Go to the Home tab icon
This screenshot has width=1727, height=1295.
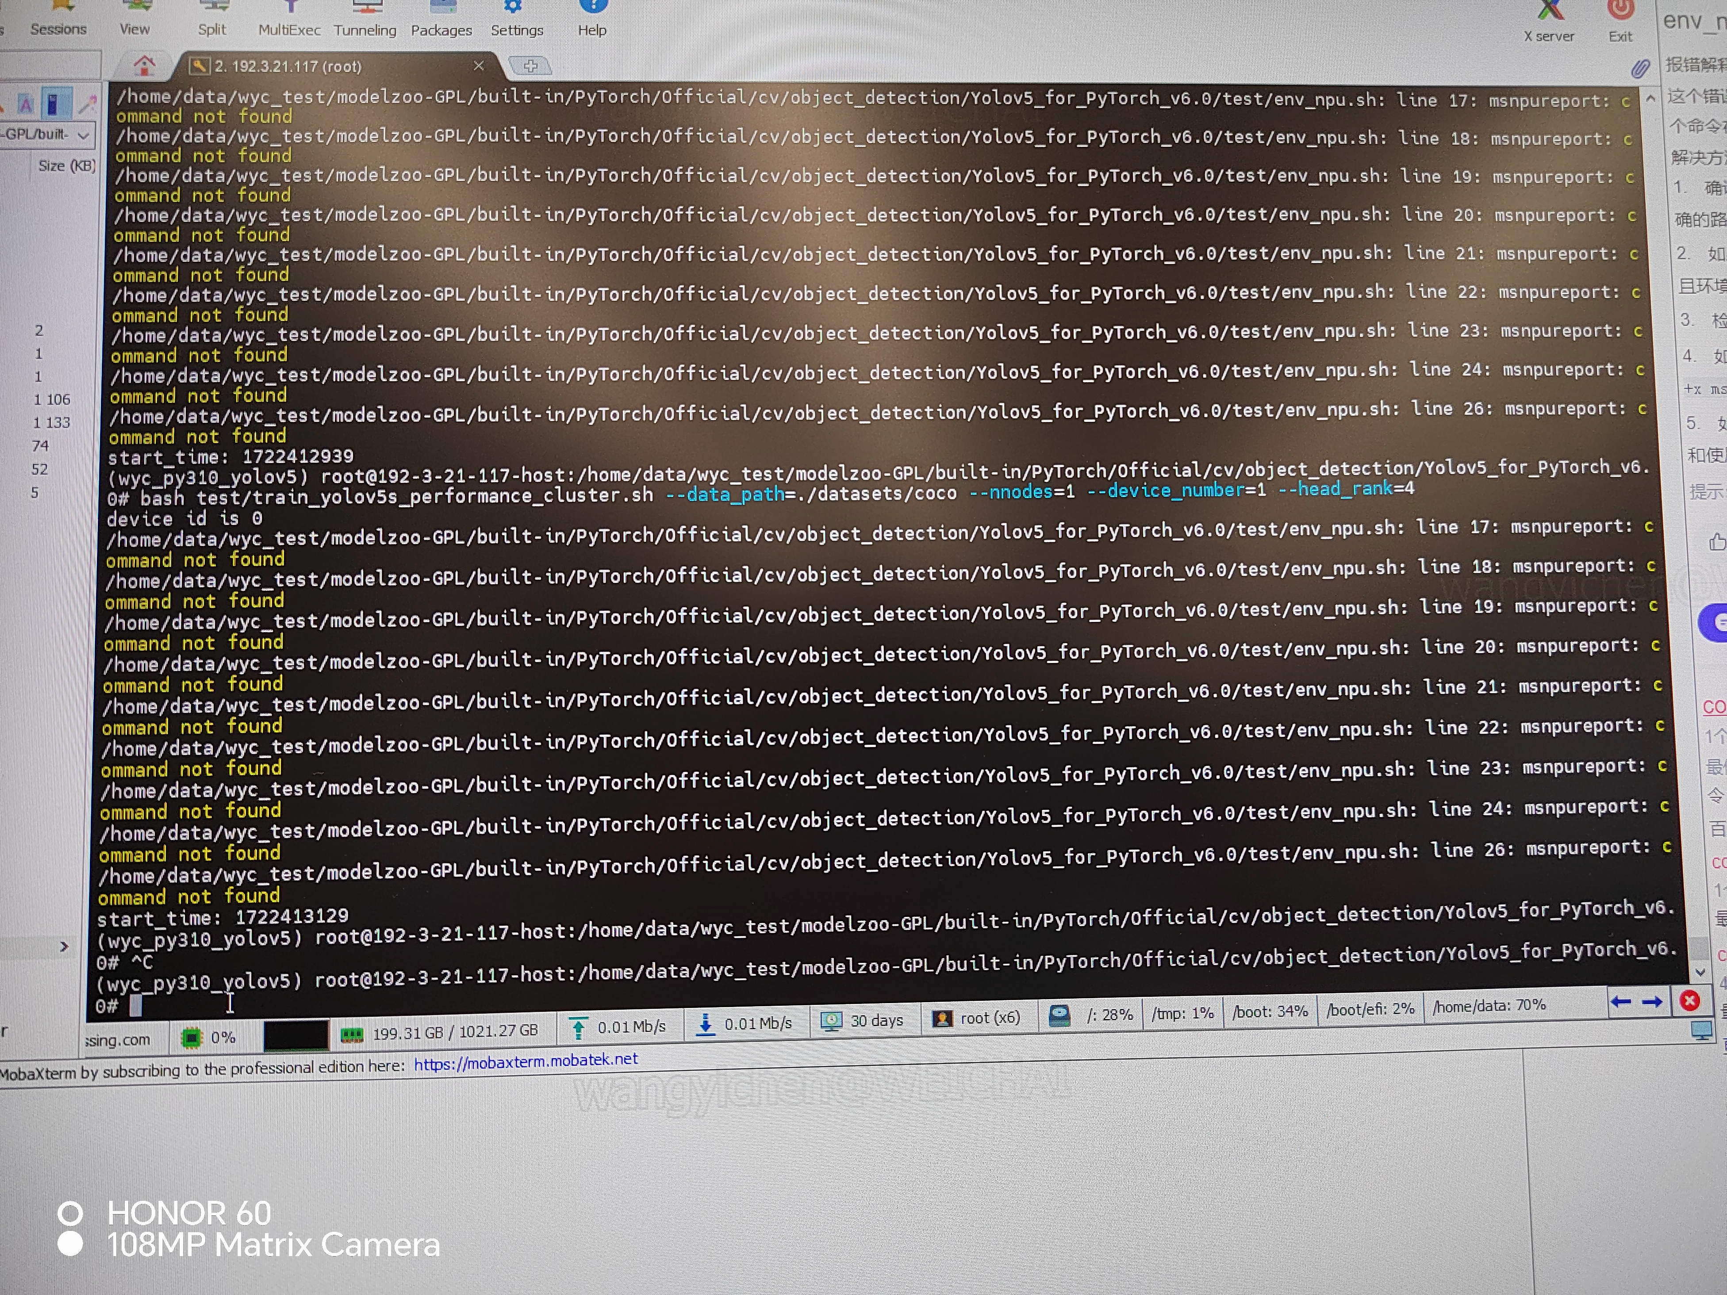tap(145, 65)
